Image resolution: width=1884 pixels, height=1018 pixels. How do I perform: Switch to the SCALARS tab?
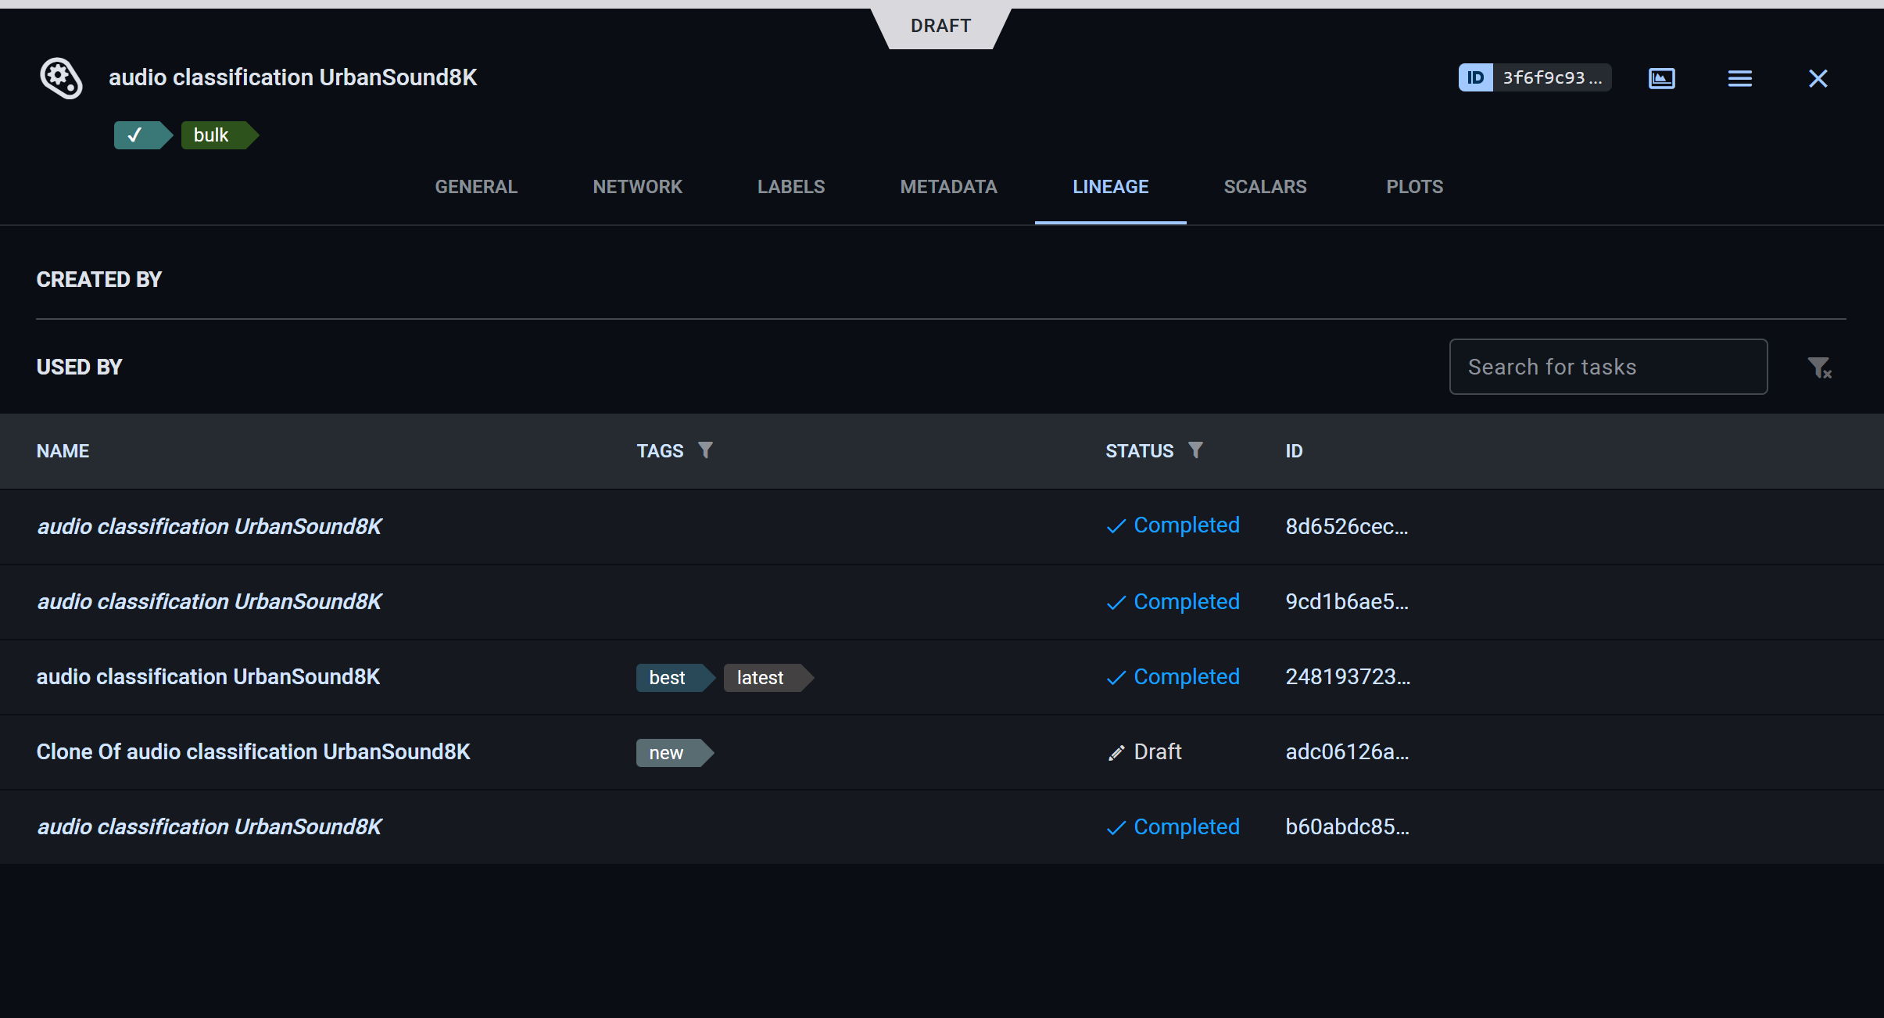[x=1265, y=185]
